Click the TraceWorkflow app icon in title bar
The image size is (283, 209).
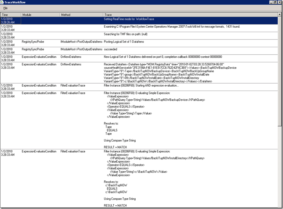click(2, 2)
